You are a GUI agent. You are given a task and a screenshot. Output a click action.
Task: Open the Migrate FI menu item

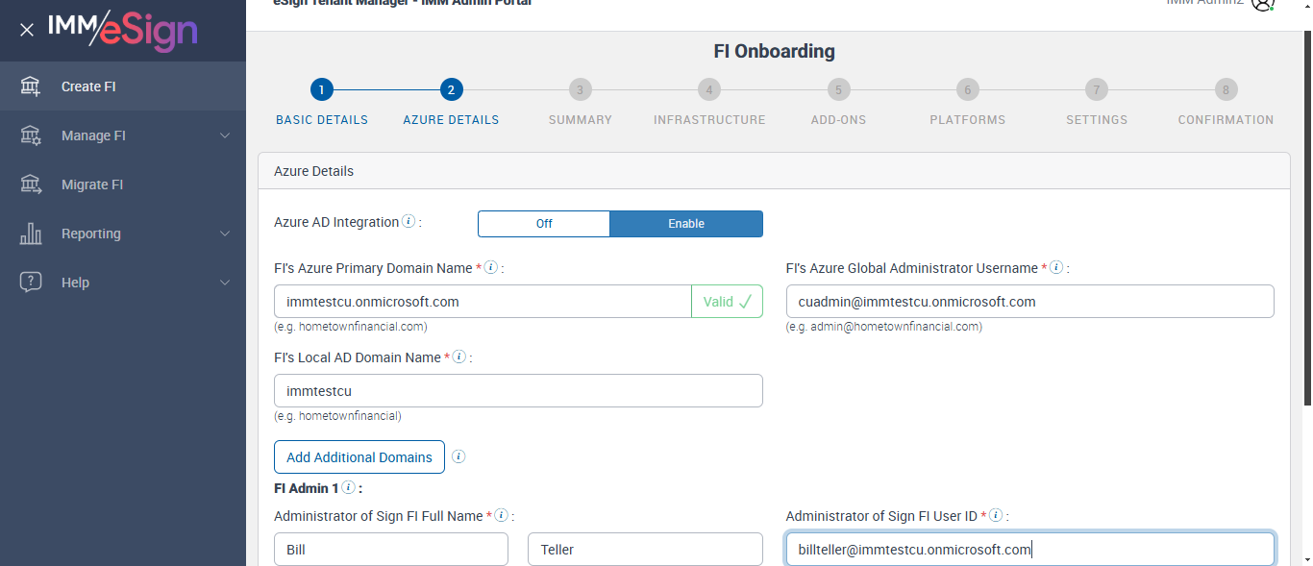tap(123, 185)
